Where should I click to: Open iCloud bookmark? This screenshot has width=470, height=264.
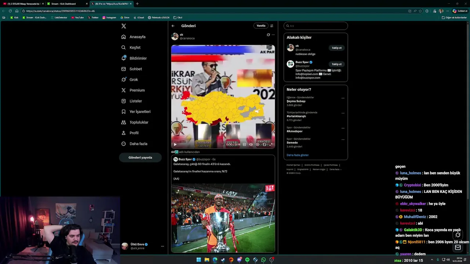click(x=138, y=18)
